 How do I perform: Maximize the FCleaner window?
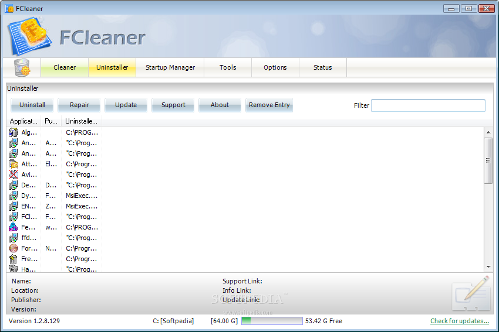468,9
